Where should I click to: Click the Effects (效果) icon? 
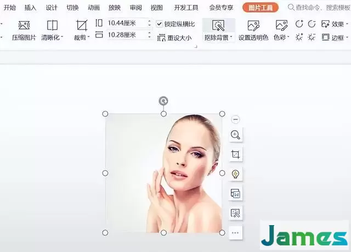click(325, 24)
